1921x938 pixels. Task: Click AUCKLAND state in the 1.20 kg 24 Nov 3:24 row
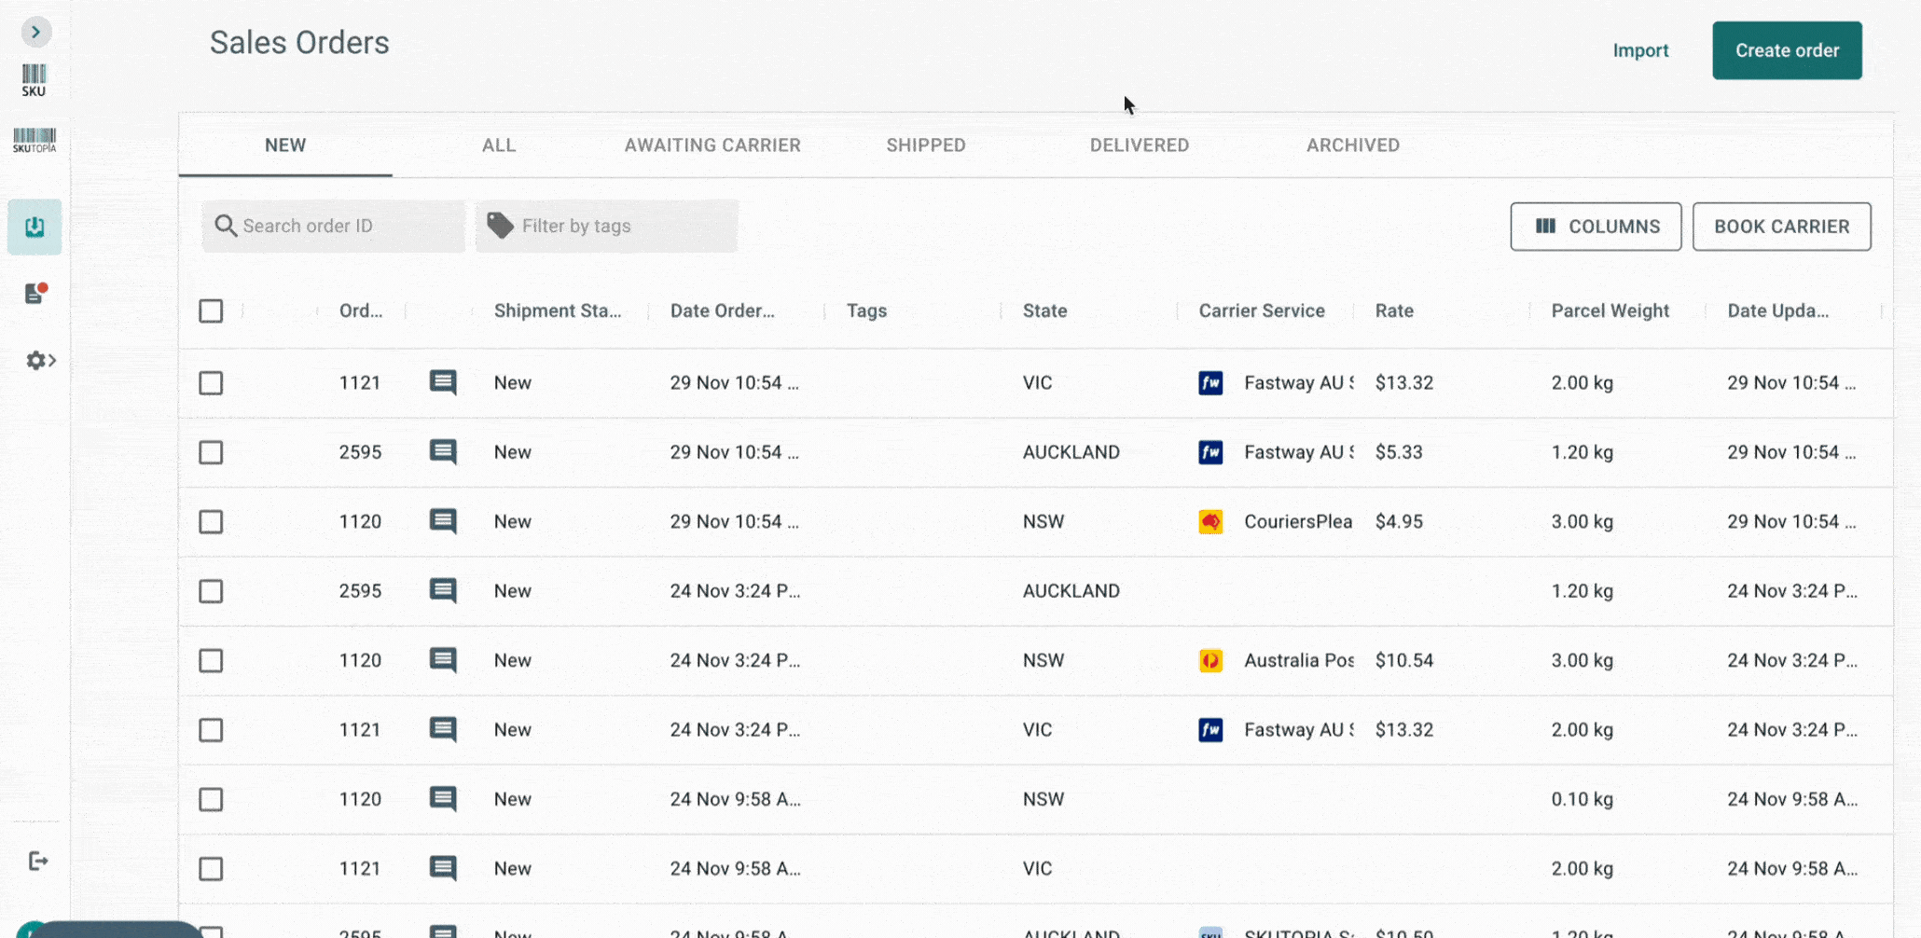1071,590
